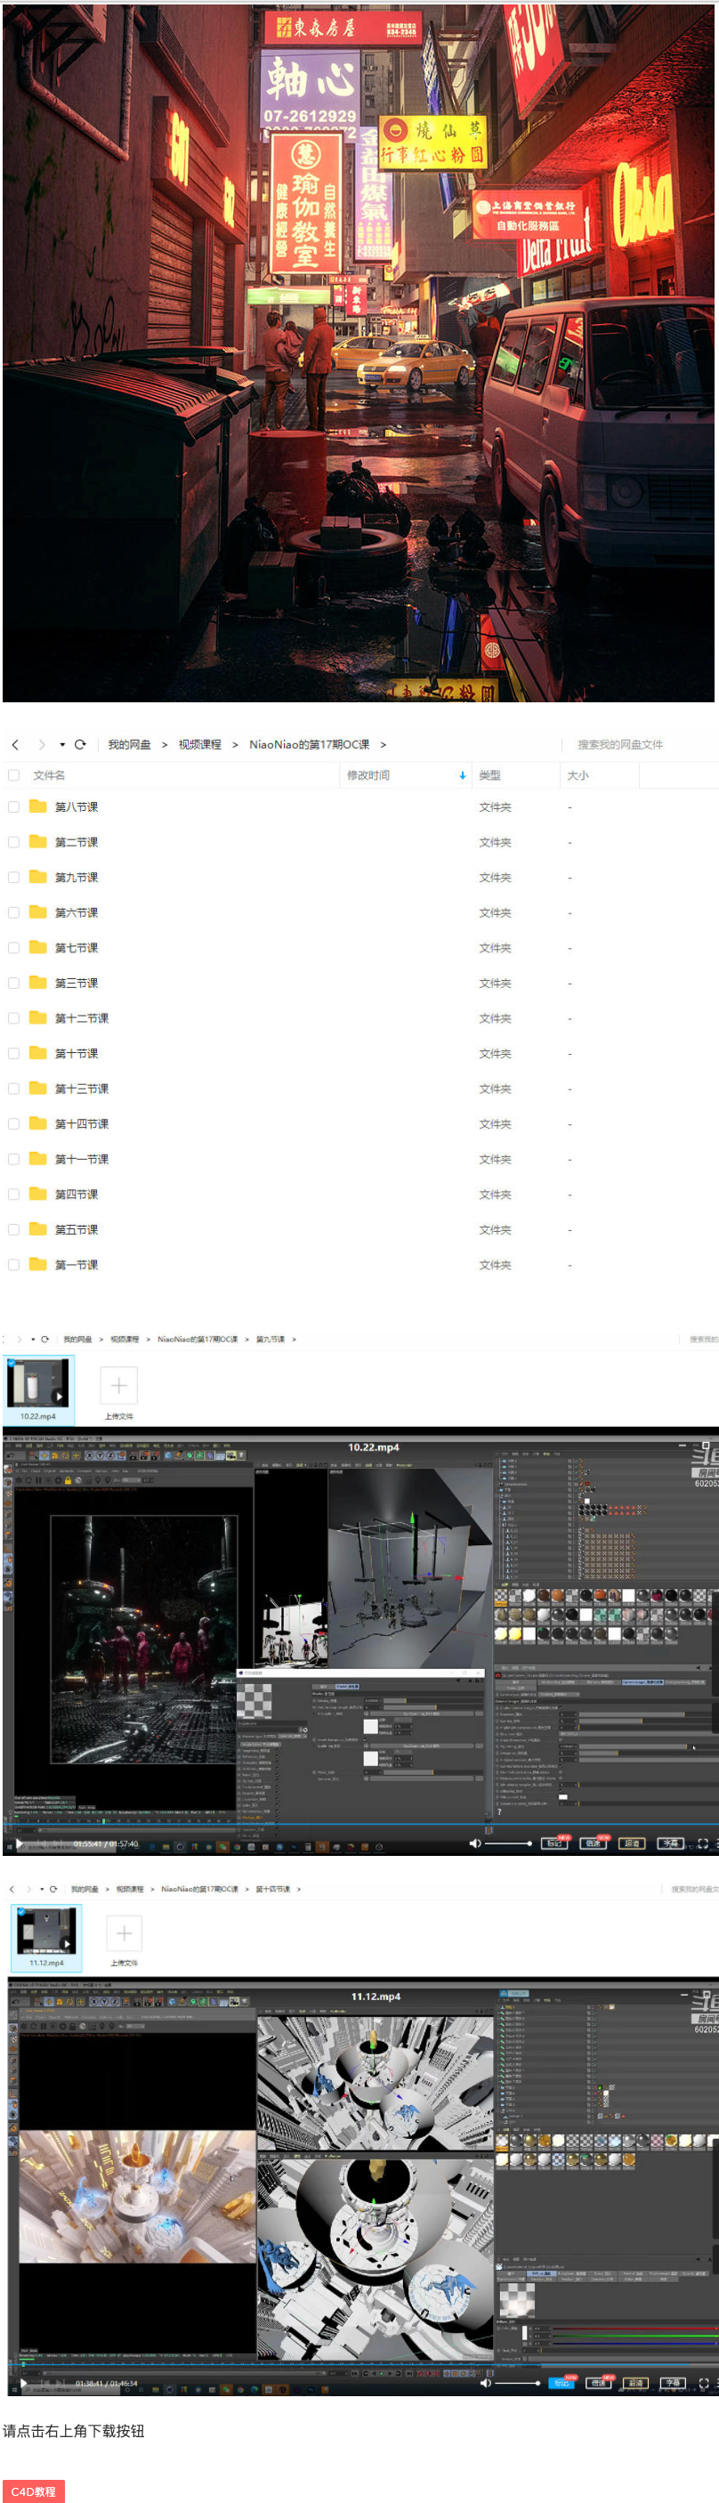719x2503 pixels.
Task: Enter fullscreen in the 11.12.mp4 player
Action: point(705,2383)
